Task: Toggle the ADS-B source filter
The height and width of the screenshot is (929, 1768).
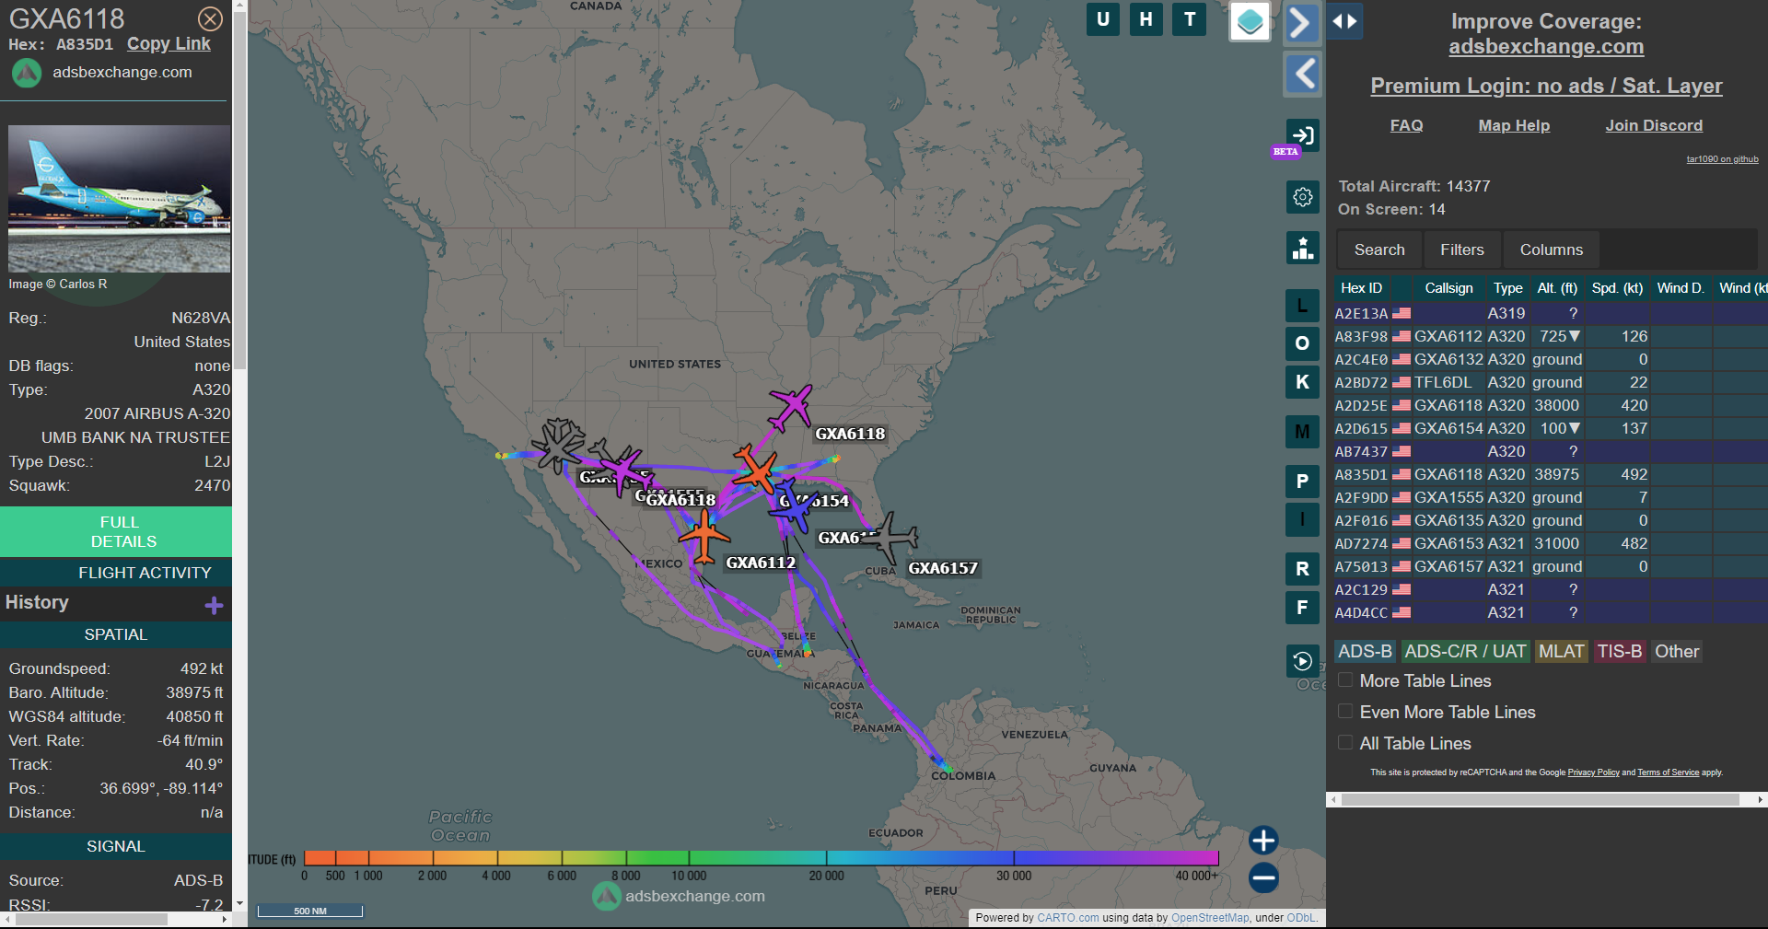Action: click(1365, 651)
